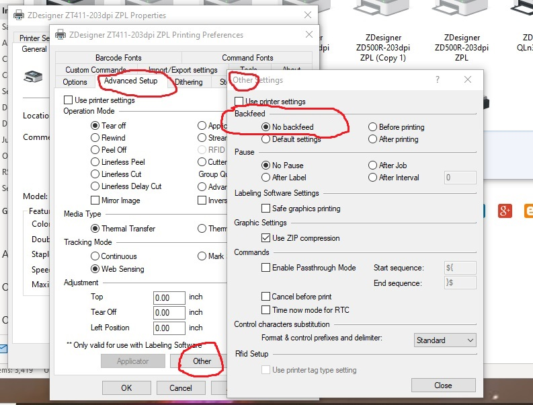Select No Pause option
Viewport: 533px width, 405px height.
pyautogui.click(x=265, y=165)
